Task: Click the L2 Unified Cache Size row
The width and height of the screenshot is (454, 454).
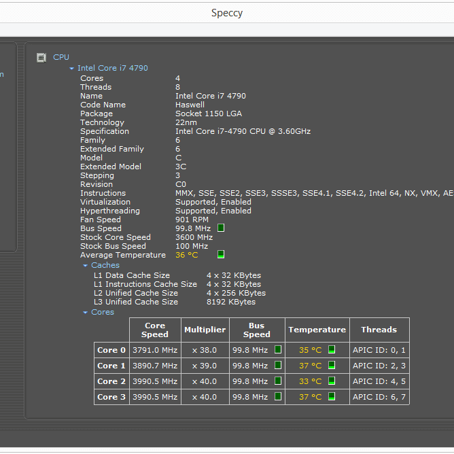Action: [179, 293]
